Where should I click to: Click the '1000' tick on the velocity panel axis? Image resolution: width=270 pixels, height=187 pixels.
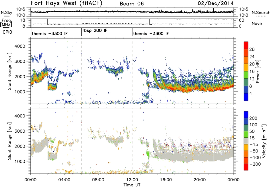pos(20,161)
